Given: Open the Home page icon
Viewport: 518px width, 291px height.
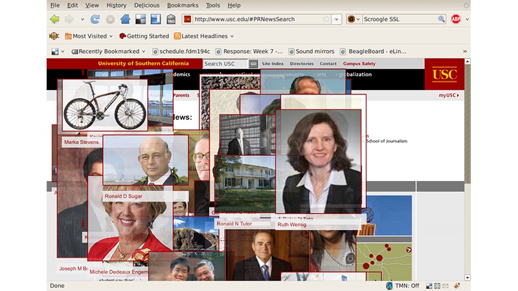Looking at the screenshot, I should (125, 19).
